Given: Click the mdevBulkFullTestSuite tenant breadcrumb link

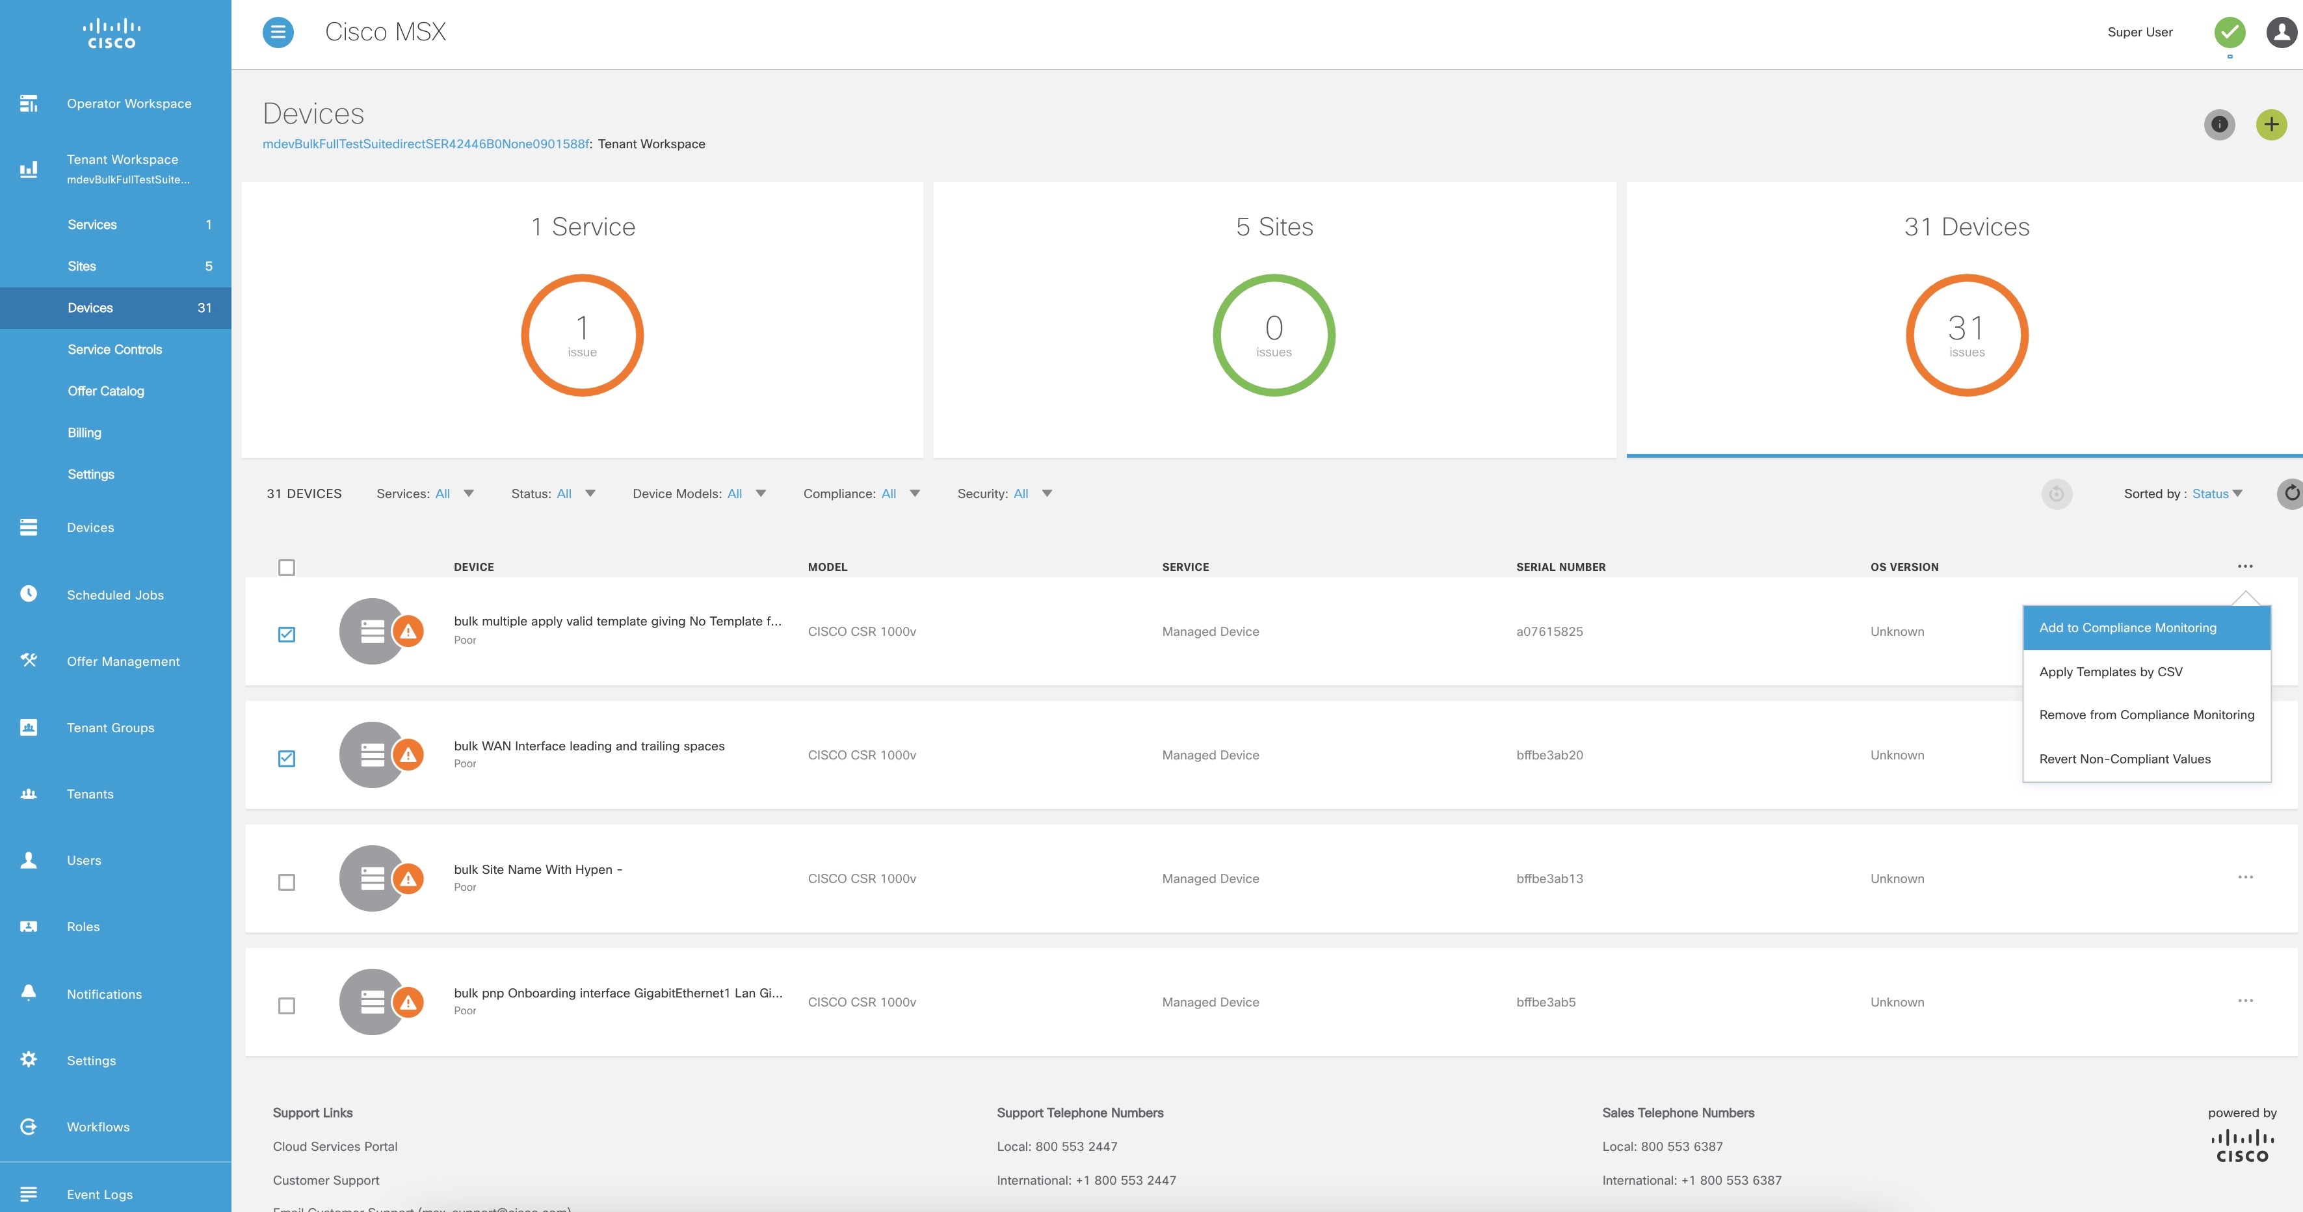Looking at the screenshot, I should pos(424,143).
